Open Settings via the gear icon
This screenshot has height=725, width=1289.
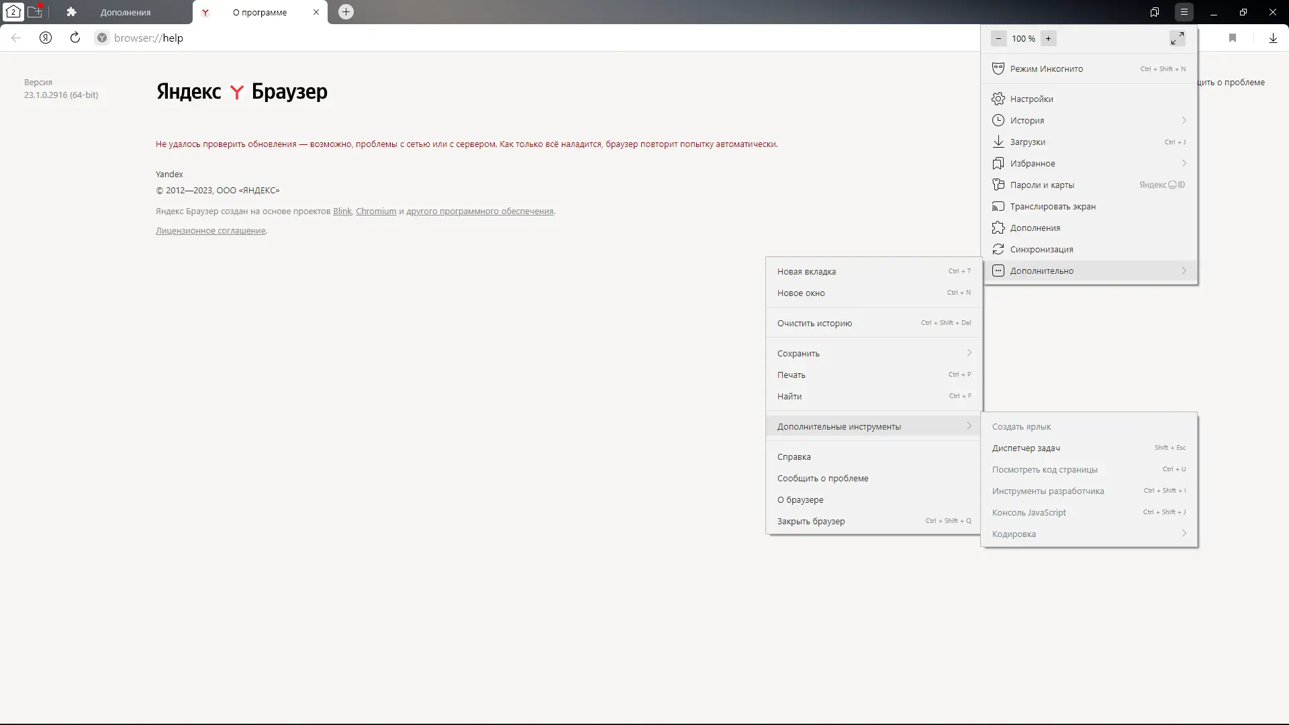[x=998, y=99]
